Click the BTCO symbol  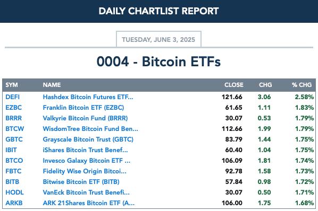(x=14, y=161)
